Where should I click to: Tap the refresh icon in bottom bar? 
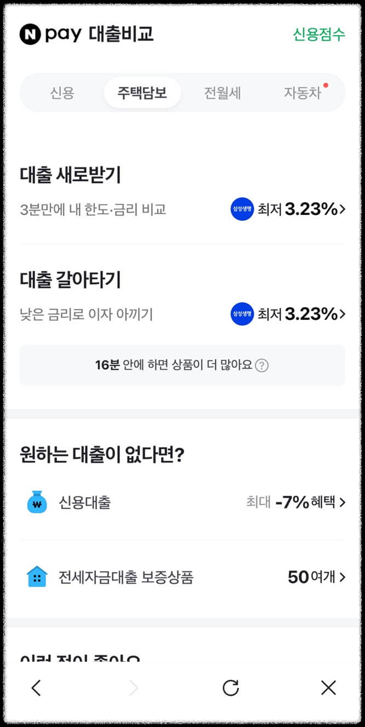point(231,688)
